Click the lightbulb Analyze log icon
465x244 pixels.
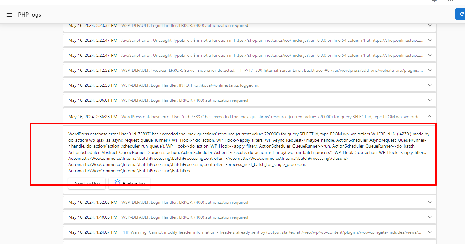117,183
